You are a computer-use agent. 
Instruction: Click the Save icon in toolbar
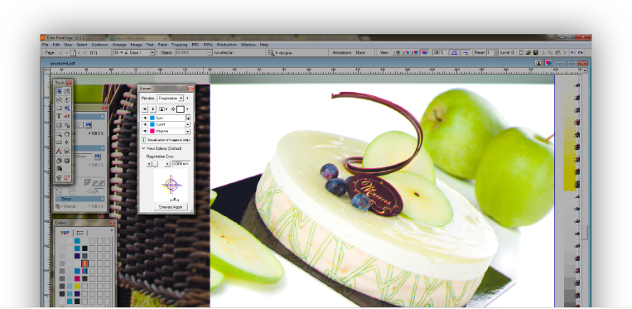[x=536, y=53]
